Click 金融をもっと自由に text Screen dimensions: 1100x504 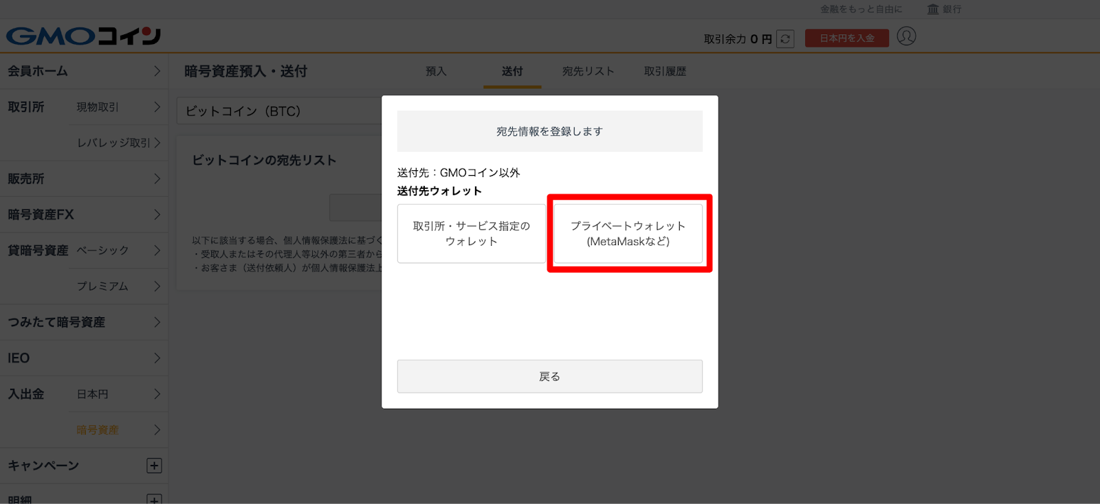(861, 9)
